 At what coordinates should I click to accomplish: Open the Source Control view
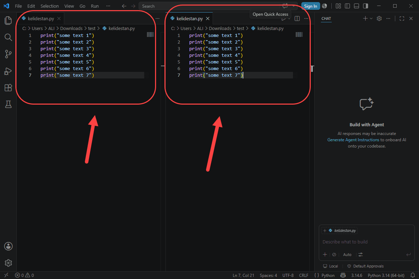pos(8,54)
